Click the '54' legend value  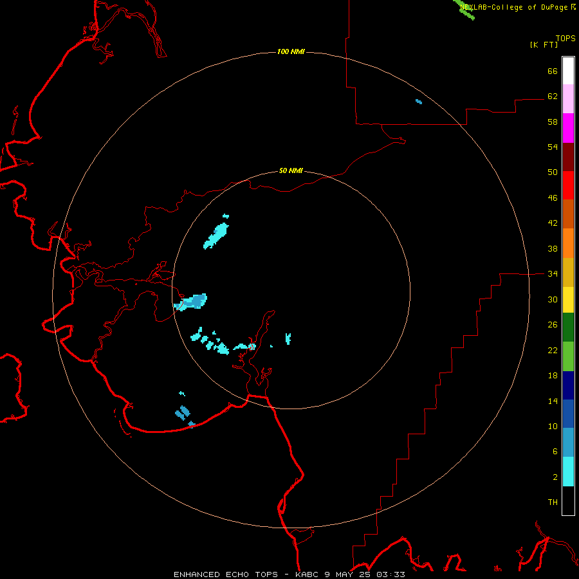(x=553, y=147)
